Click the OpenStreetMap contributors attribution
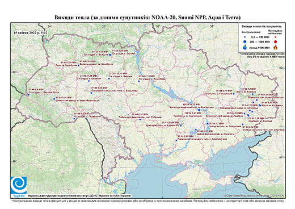This screenshot has width=295, height=209. pos(254,195)
